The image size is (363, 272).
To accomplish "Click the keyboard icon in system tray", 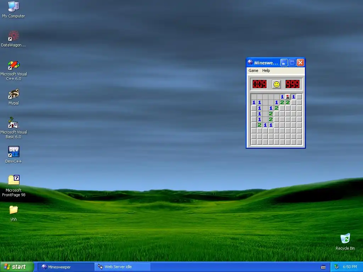I will point(323,267).
